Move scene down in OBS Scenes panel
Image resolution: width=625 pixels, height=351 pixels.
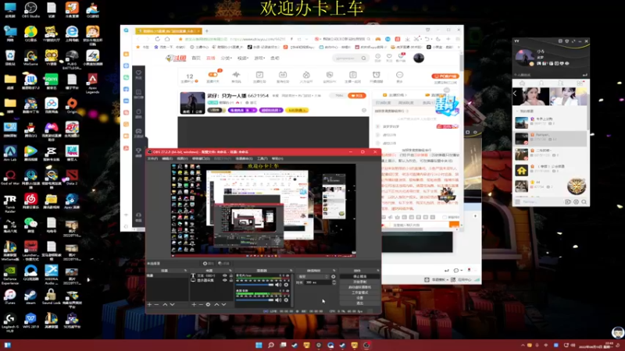pos(172,304)
